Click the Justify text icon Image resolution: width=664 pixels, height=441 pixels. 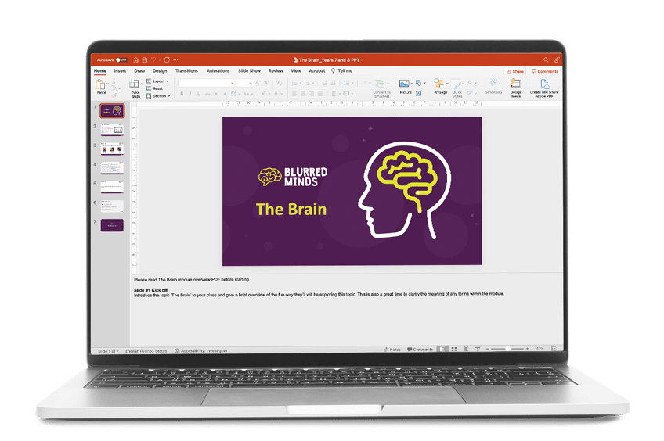coord(320,94)
